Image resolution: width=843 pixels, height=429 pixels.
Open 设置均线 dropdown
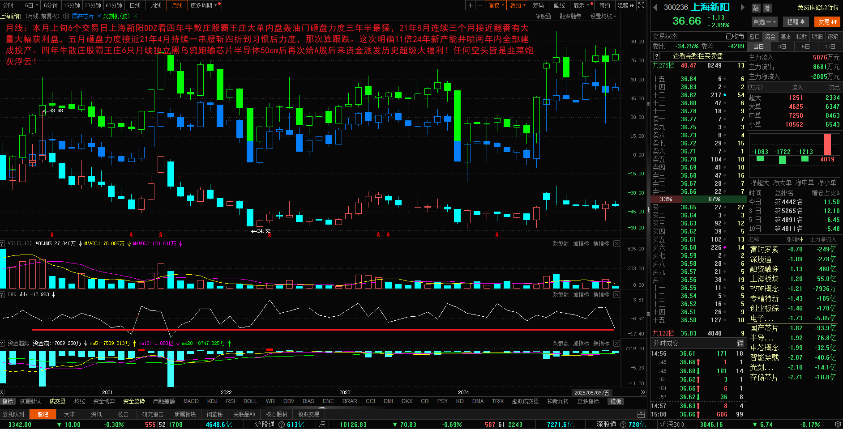(x=603, y=16)
